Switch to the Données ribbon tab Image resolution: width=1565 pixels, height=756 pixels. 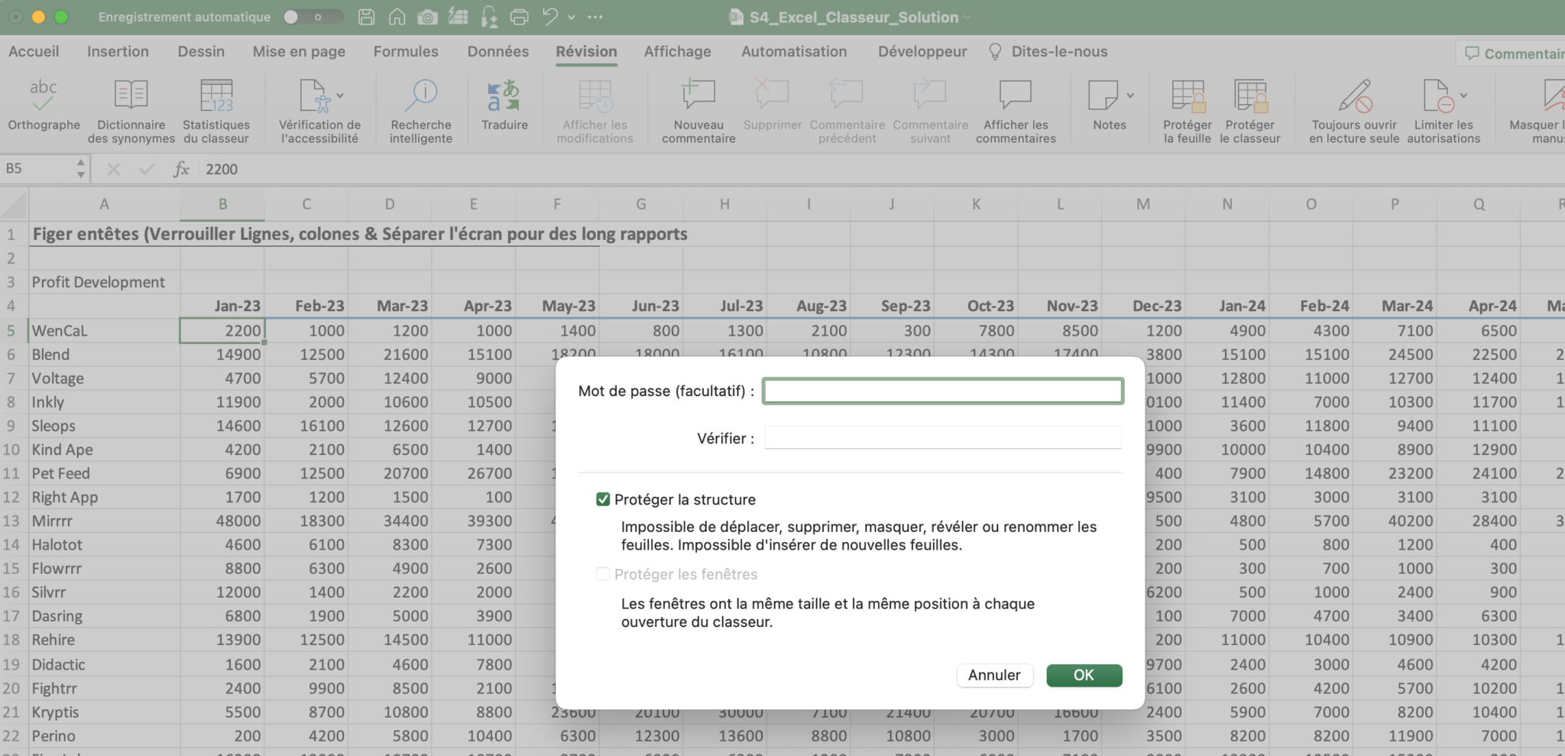[x=497, y=51]
